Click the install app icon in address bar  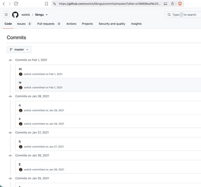166,4
